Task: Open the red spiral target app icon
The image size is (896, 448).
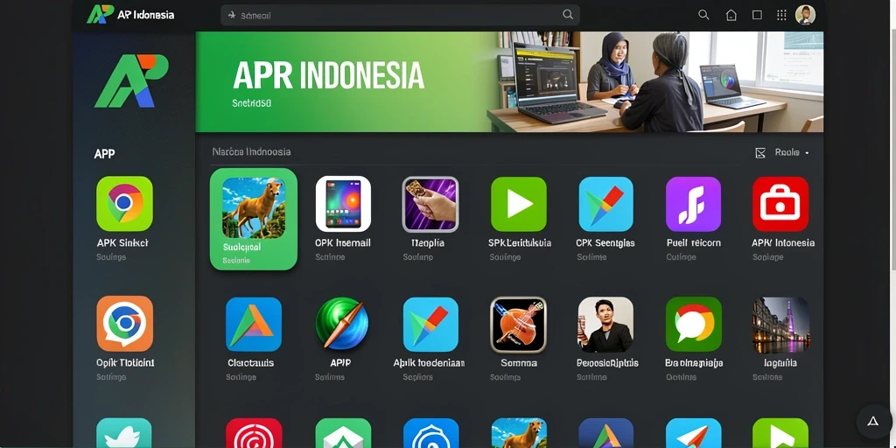Action: (x=254, y=433)
